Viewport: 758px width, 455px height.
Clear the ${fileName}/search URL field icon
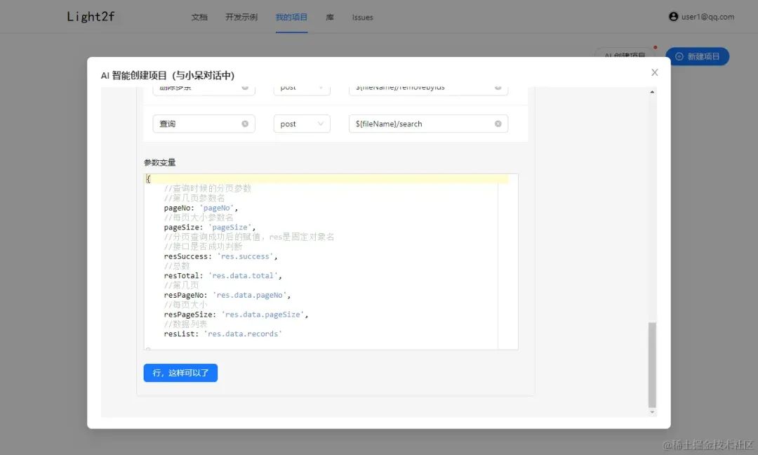click(x=498, y=124)
